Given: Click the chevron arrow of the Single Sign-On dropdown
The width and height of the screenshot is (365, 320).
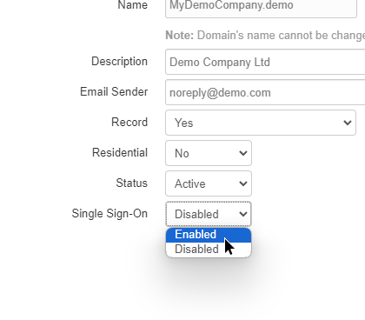Looking at the screenshot, I should [243, 214].
